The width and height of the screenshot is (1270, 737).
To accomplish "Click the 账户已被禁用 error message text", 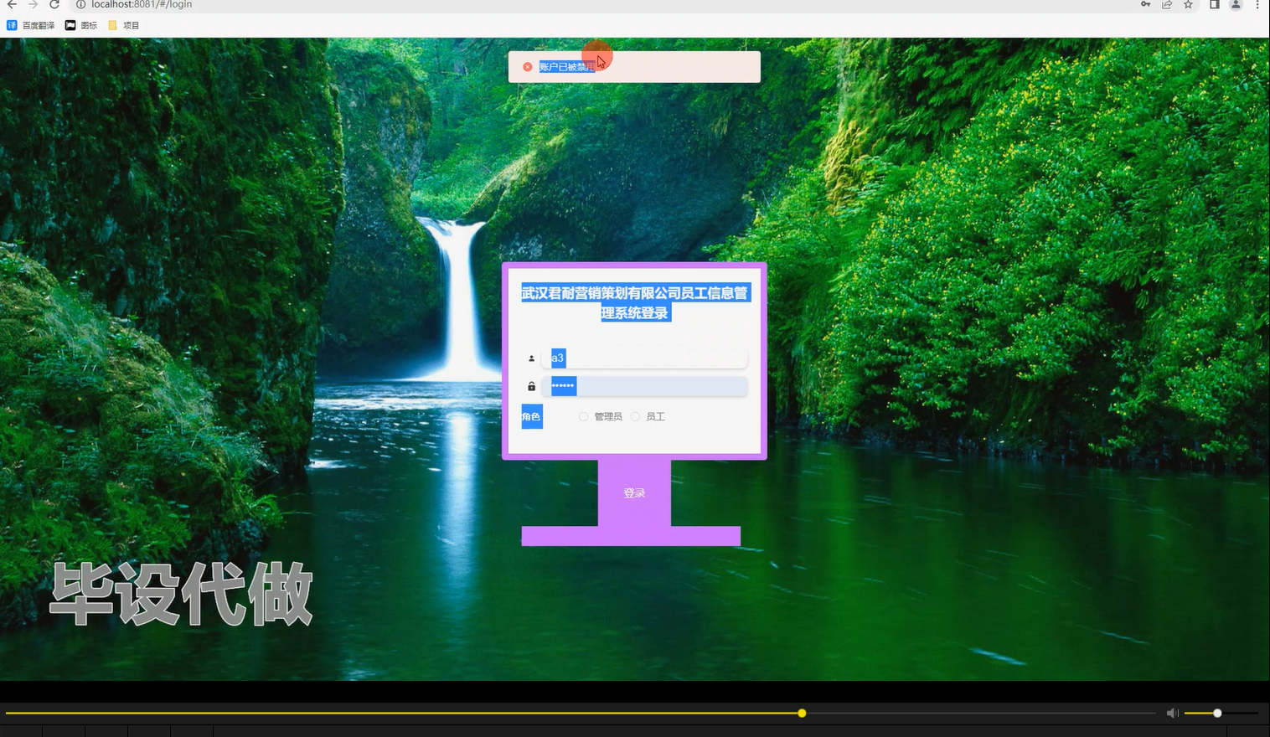I will click(567, 67).
